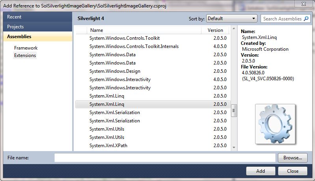The height and width of the screenshot is (181, 315).
Task: Select the second System.Xml.Serialization row
Action: (153, 121)
